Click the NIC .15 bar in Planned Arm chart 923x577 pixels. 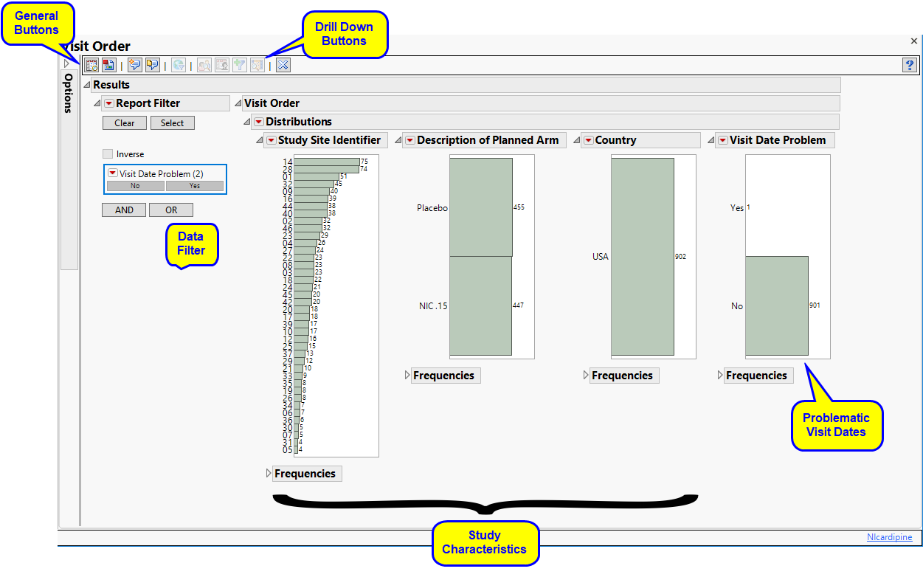pyautogui.click(x=480, y=305)
